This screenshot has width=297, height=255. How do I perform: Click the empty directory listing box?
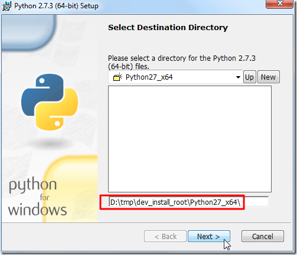(x=190, y=139)
